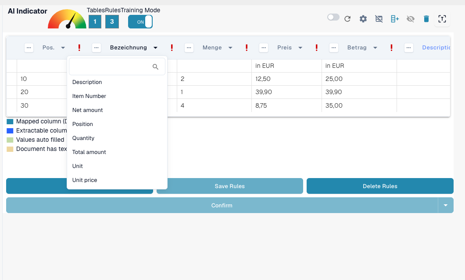The height and width of the screenshot is (280, 465).
Task: Click the red warning mark next to Betrag
Action: click(391, 48)
